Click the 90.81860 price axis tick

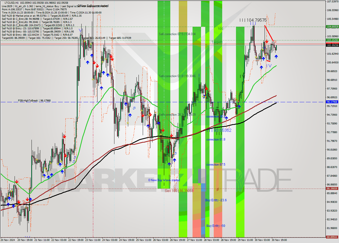coord(332,150)
